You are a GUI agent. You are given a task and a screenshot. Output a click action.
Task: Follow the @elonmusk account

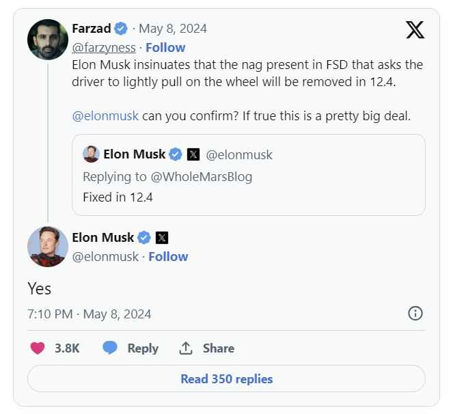click(168, 256)
